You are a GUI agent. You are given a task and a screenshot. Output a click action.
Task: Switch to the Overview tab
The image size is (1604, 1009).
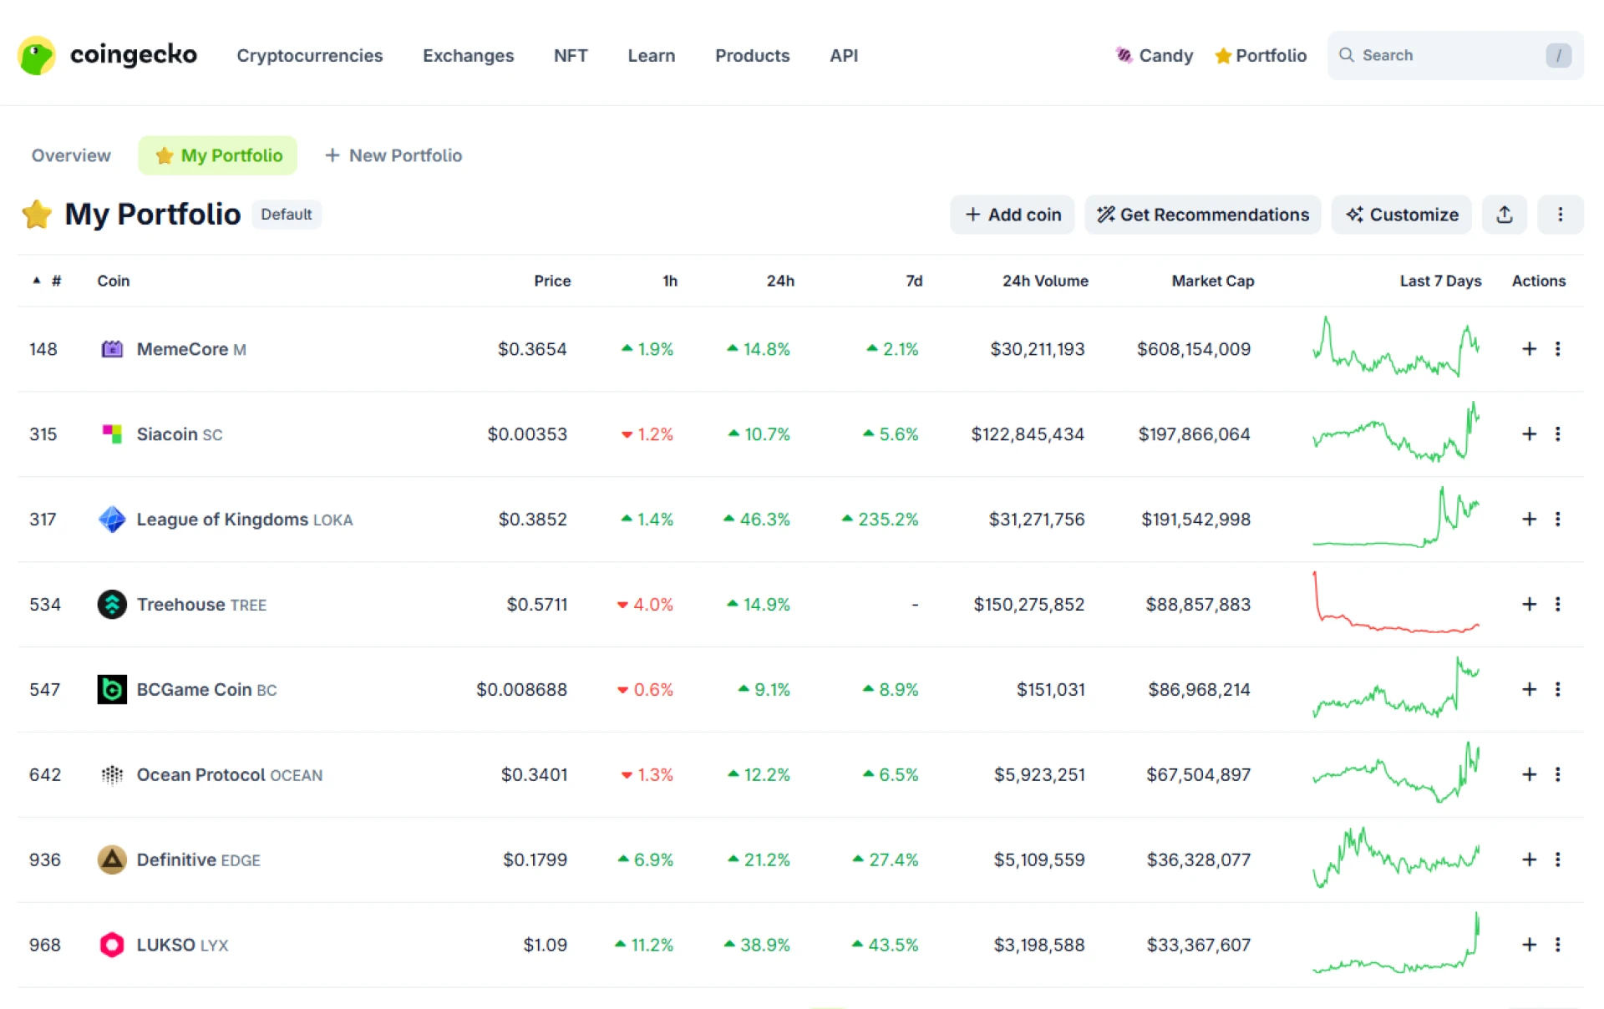click(71, 155)
